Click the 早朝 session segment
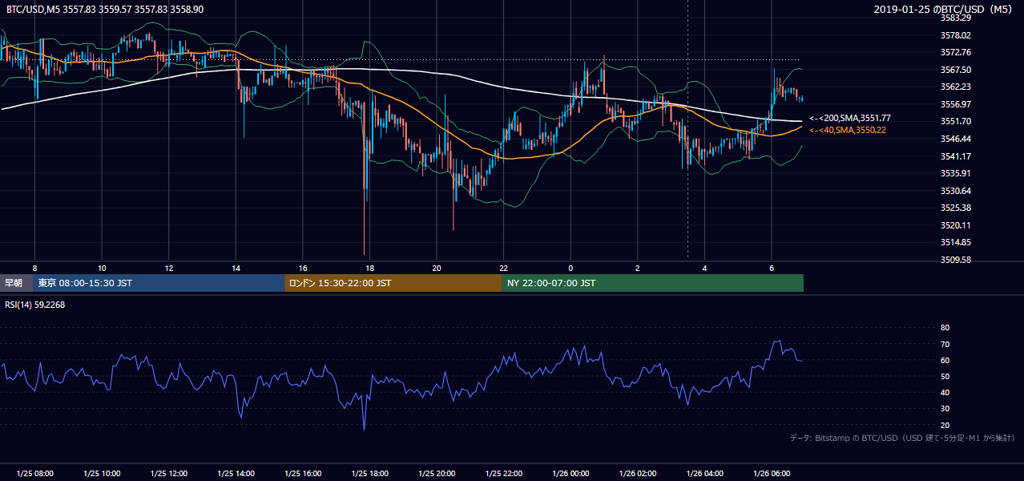The height and width of the screenshot is (481, 1024). tap(16, 283)
